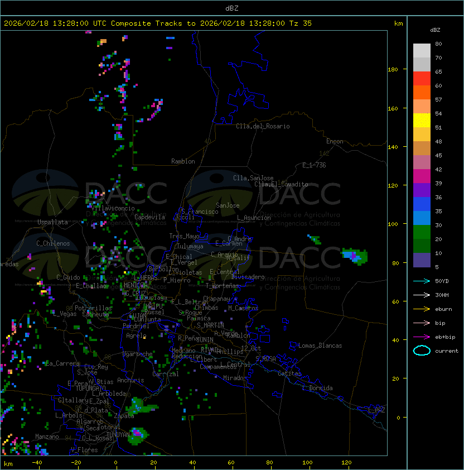This screenshot has height=470, width=464.
Task: Click the Clla.SanJose map label
Action: (x=253, y=178)
